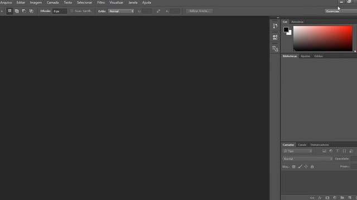Toggle shape layer filter icon

click(344, 151)
